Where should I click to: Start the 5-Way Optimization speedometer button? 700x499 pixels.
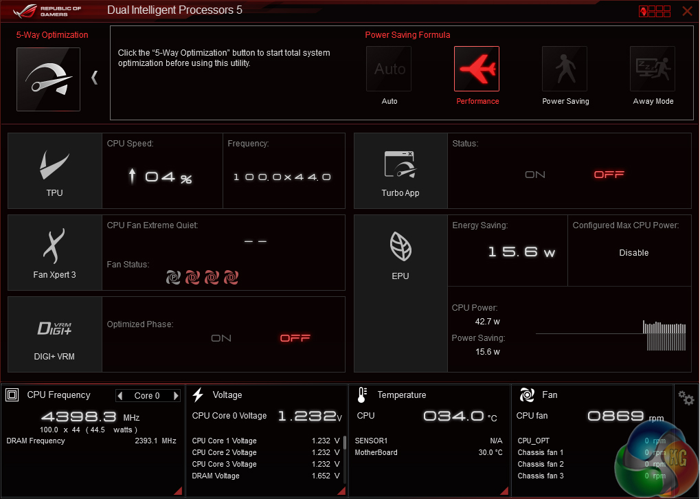(48, 80)
